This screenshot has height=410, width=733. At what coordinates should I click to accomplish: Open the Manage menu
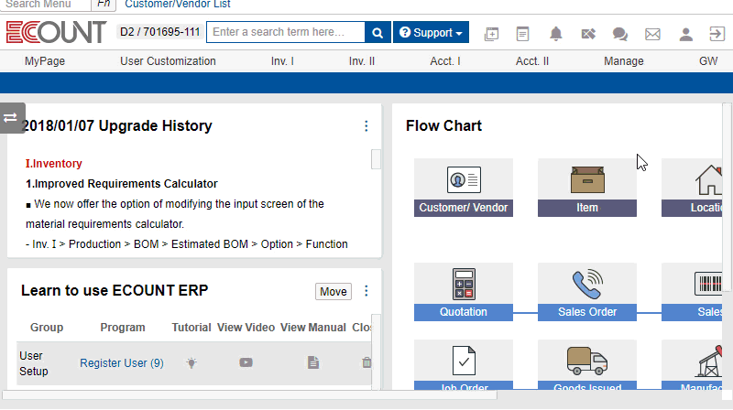624,61
